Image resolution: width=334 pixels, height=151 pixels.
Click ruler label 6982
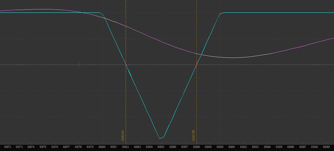(x=126, y=147)
